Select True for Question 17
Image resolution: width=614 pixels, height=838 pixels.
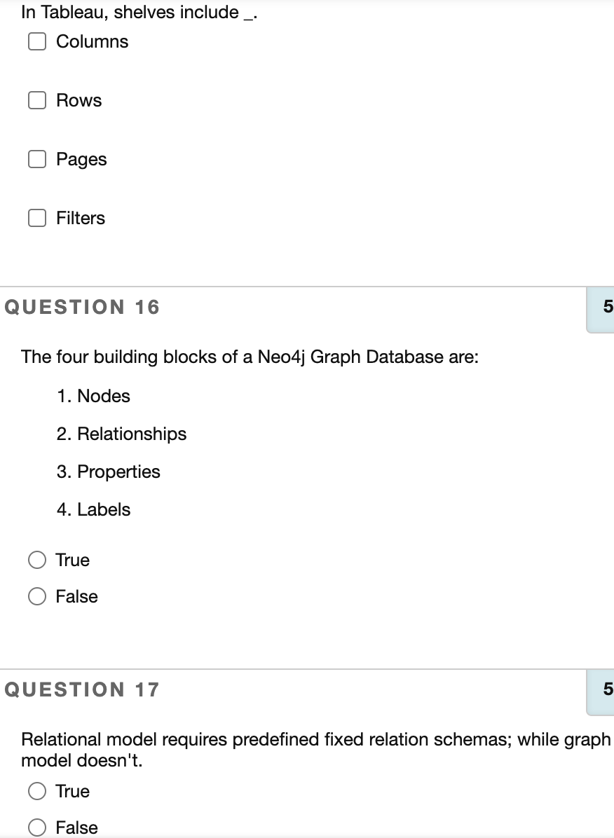[x=36, y=791]
